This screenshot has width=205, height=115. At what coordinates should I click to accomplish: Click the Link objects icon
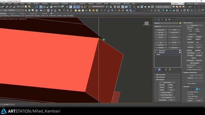pos(7,7)
